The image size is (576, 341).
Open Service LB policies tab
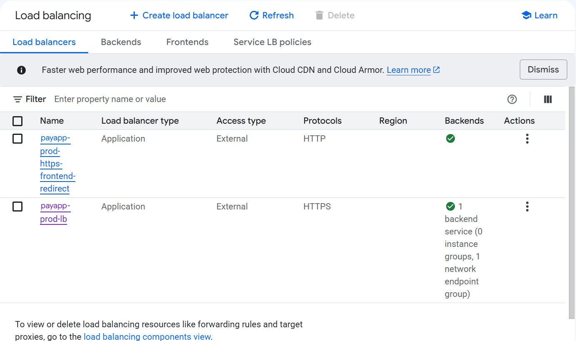(x=273, y=42)
